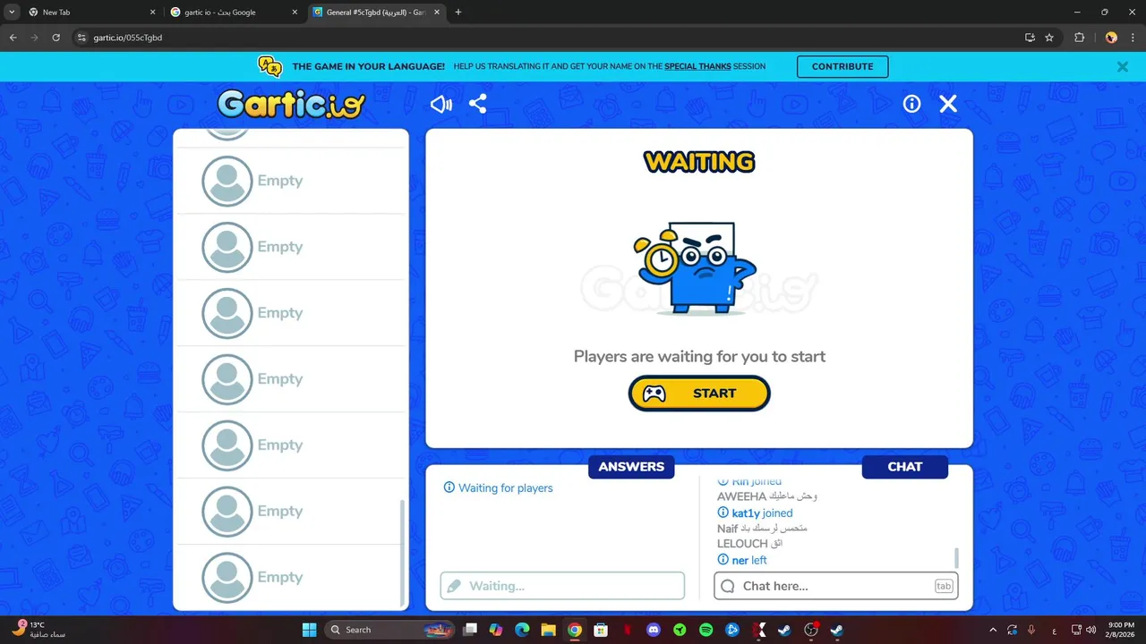Dismiss the translation banner with its X

tap(1122, 66)
